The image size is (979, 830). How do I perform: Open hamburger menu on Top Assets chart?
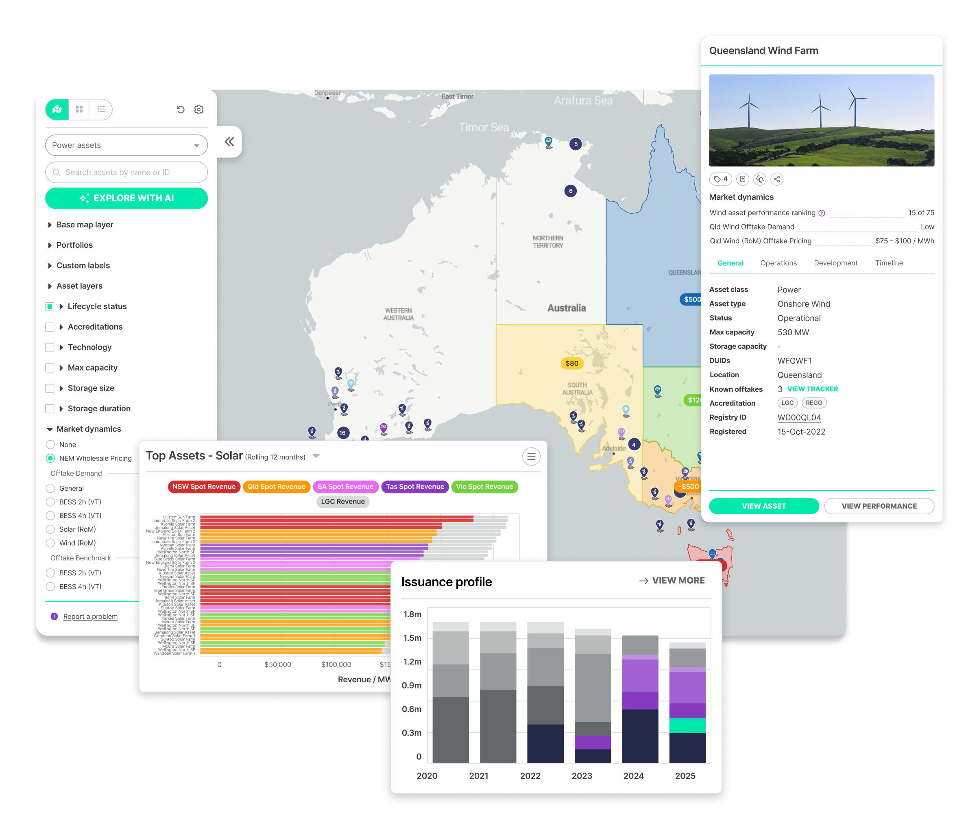(531, 456)
